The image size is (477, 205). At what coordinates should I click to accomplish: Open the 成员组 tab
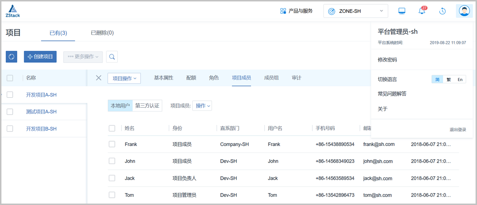(271, 78)
